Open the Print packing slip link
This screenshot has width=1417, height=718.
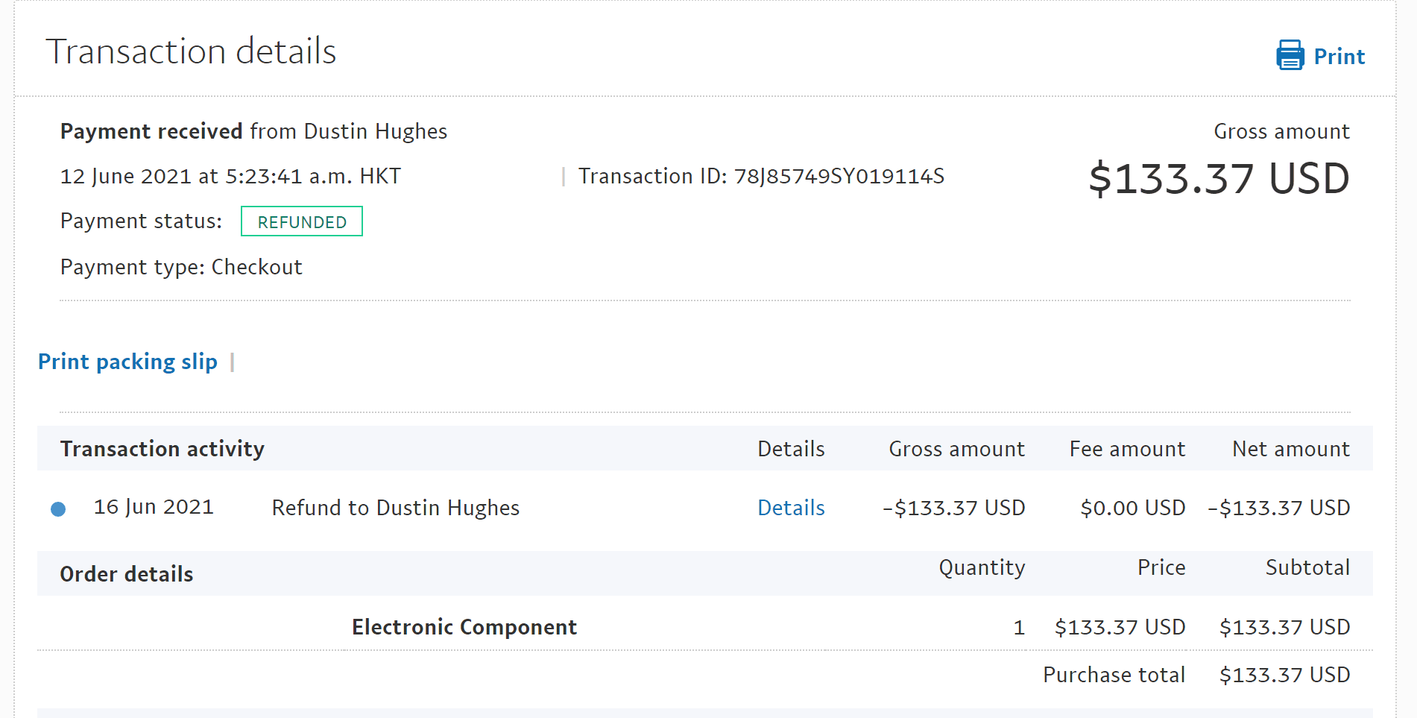127,362
